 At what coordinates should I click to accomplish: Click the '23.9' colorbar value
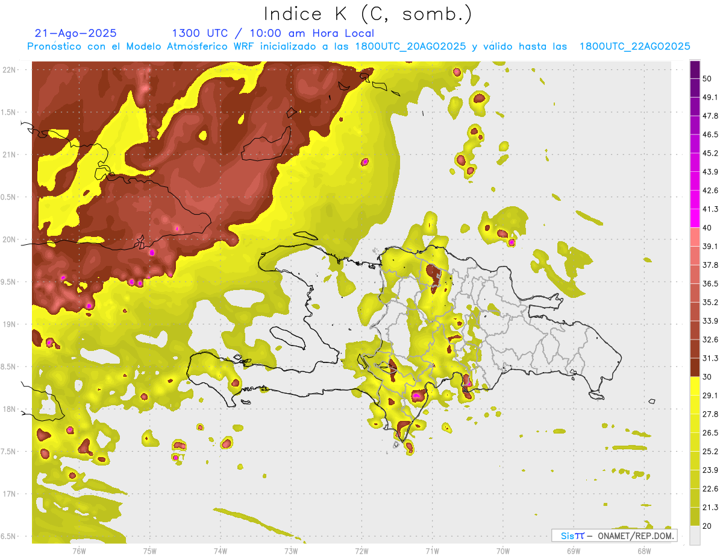(710, 470)
